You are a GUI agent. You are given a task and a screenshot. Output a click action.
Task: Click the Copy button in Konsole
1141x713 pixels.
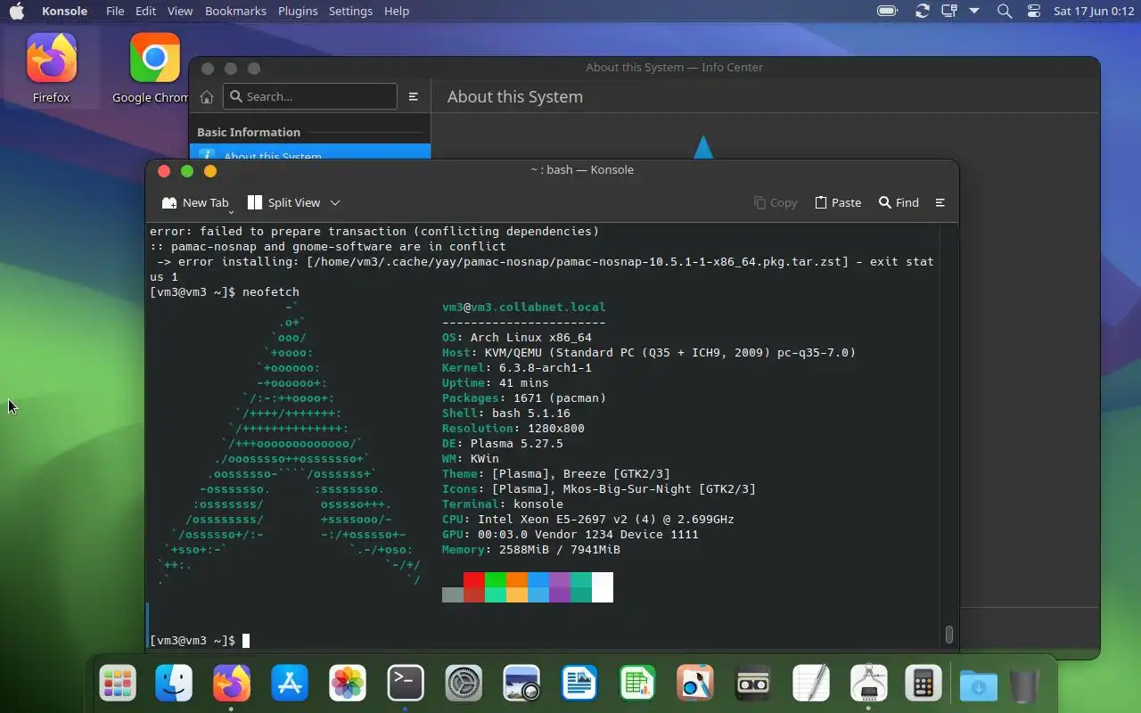point(776,202)
